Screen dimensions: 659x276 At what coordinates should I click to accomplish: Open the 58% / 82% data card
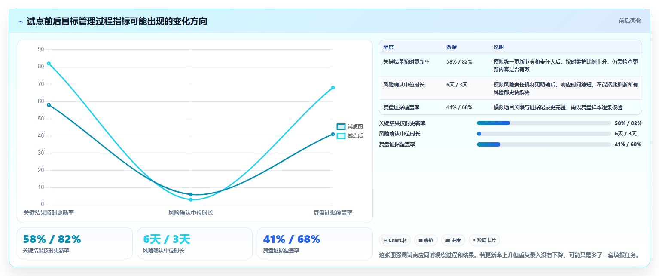(x=75, y=243)
